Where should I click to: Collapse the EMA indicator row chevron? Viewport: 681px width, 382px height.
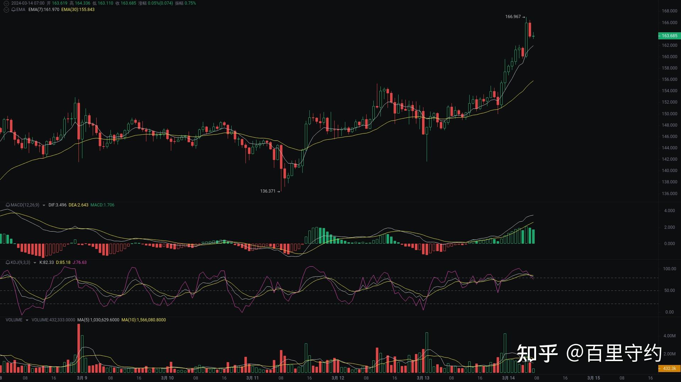click(6, 10)
